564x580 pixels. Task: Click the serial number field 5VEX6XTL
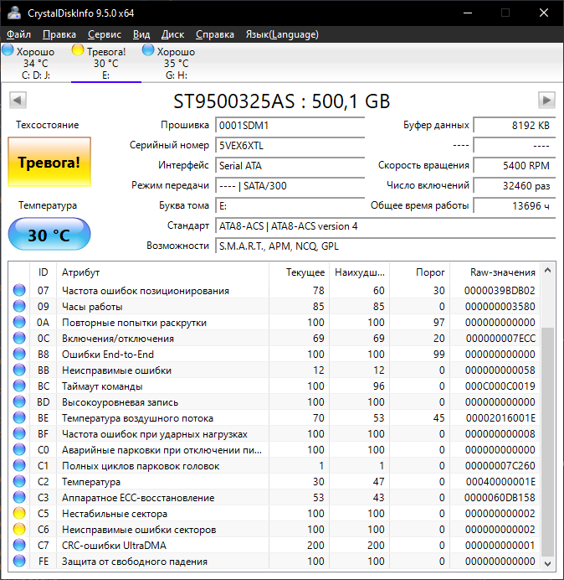click(290, 145)
